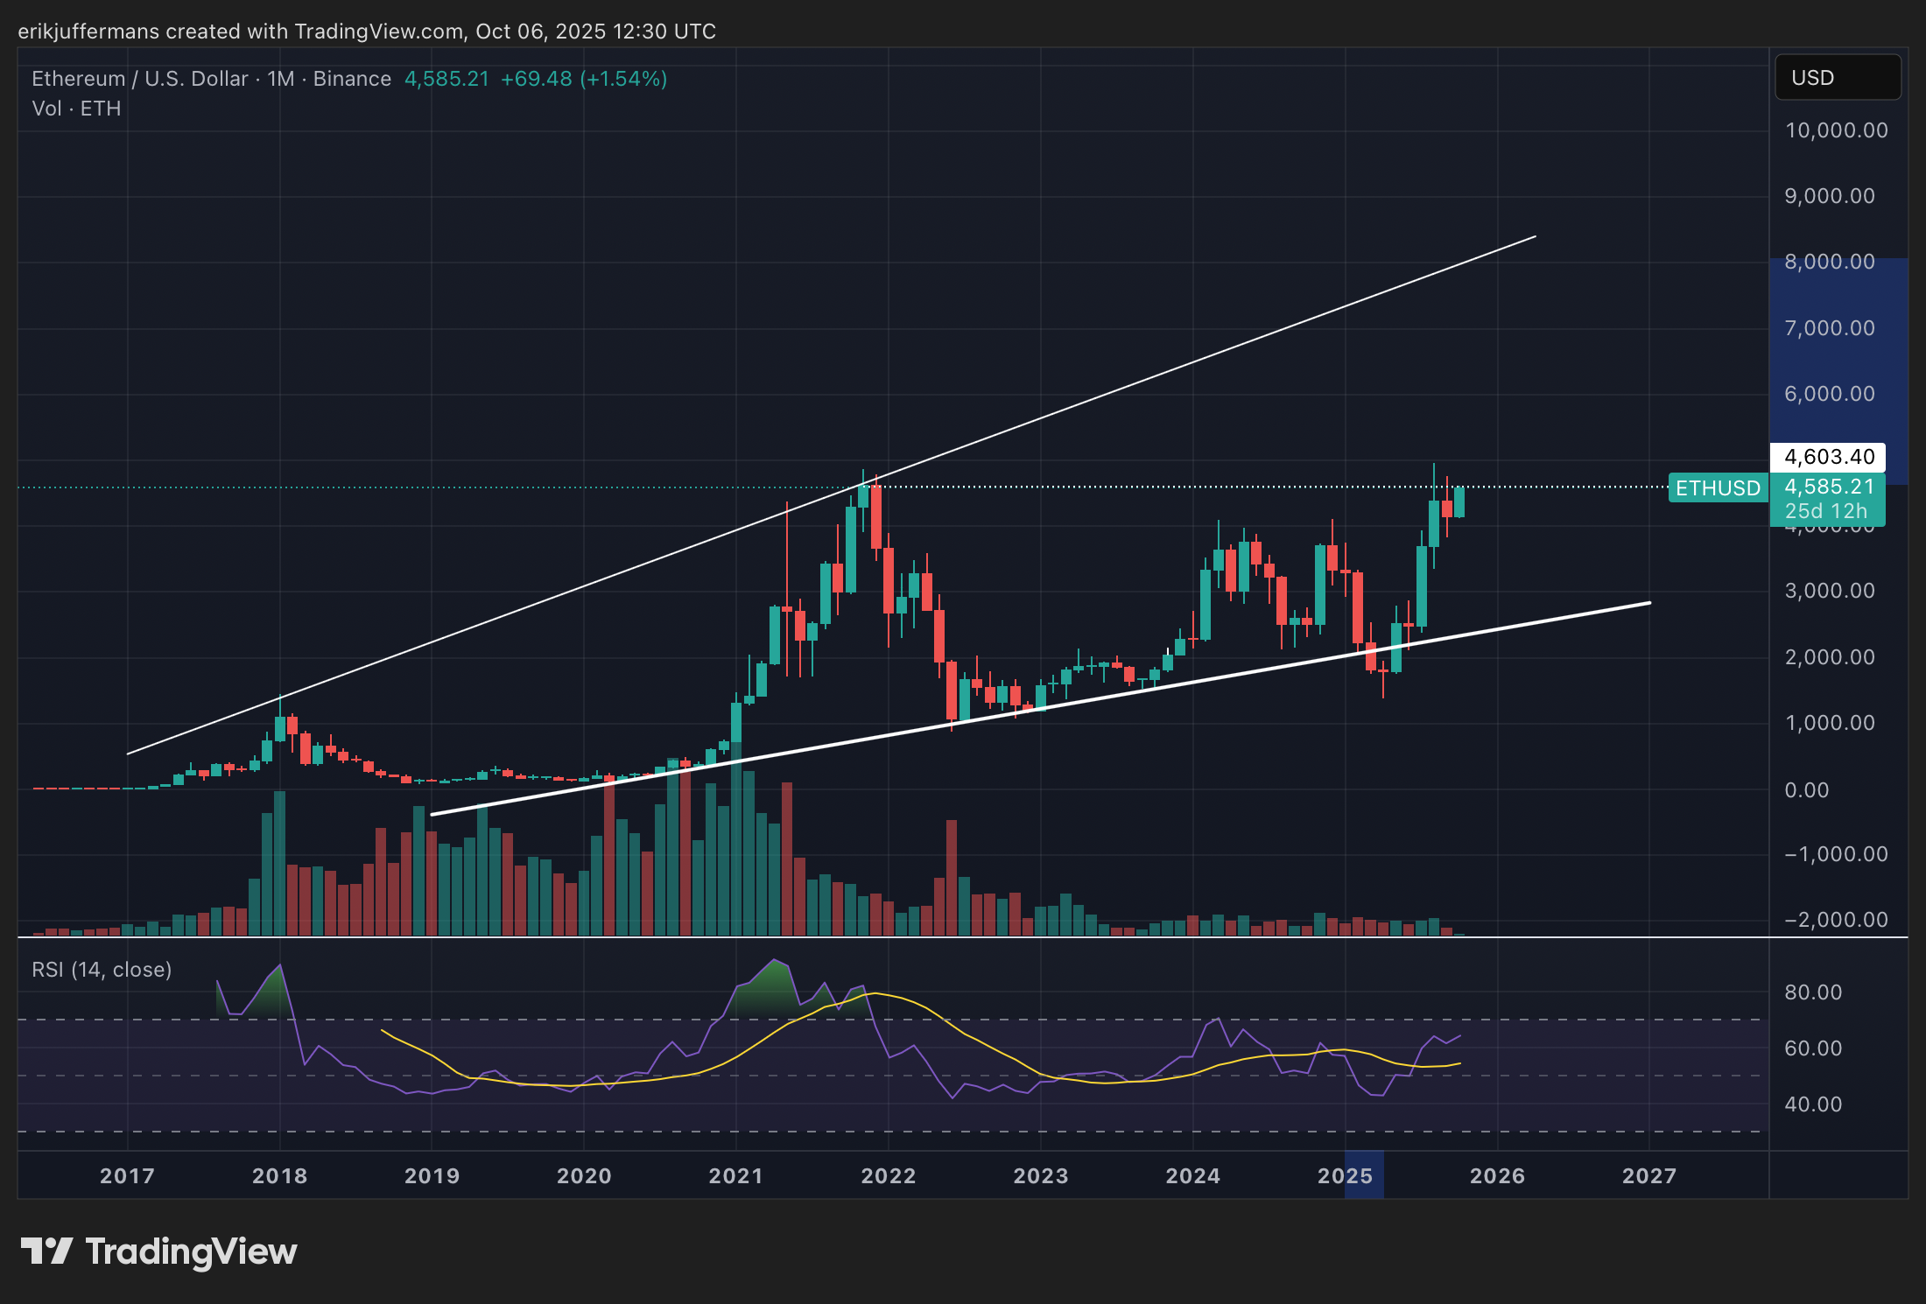Click the 4,603.40 crosshair price label
Viewport: 1926px width, 1304px height.
(1828, 457)
